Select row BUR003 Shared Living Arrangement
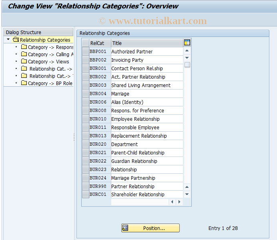This screenshot has height=240, width=277. tap(86, 85)
